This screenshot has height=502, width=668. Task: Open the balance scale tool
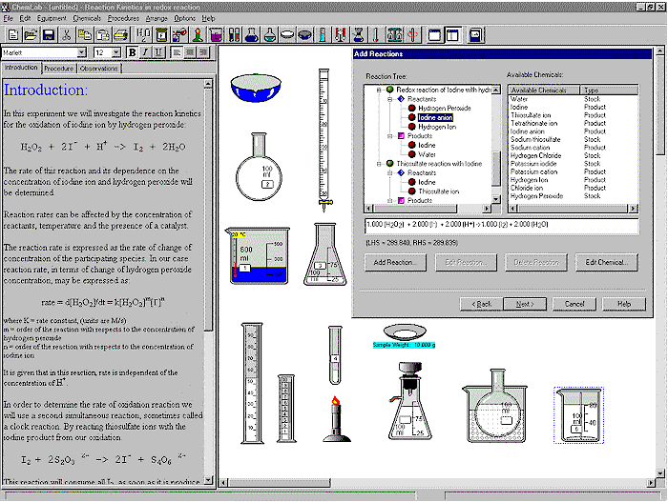(394, 35)
